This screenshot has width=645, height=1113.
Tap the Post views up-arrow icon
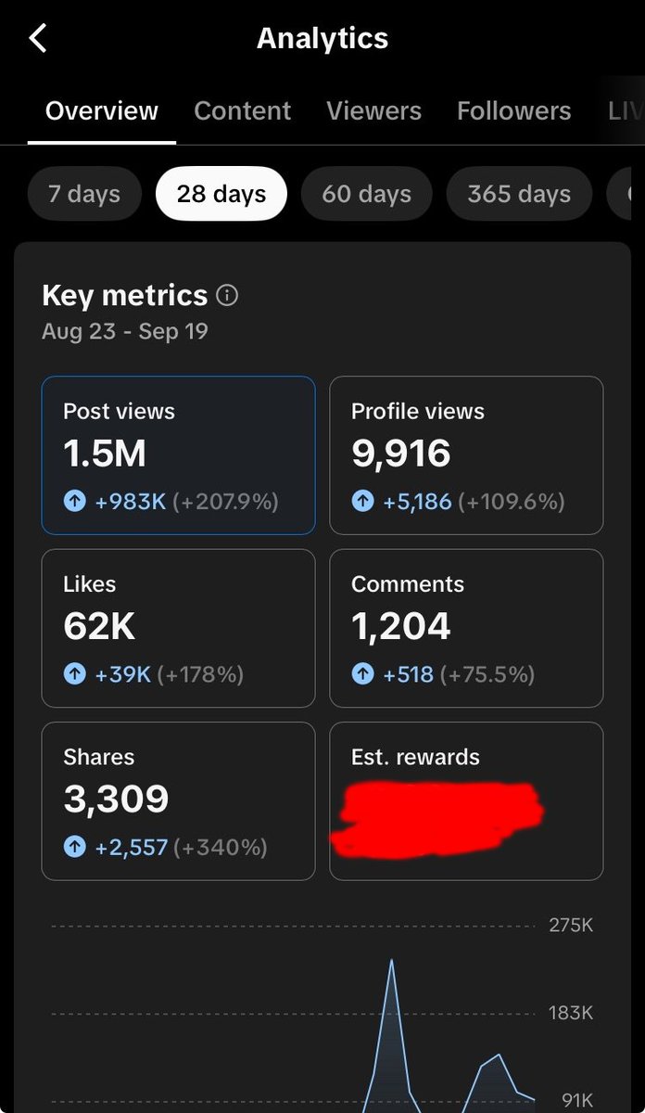coord(74,502)
